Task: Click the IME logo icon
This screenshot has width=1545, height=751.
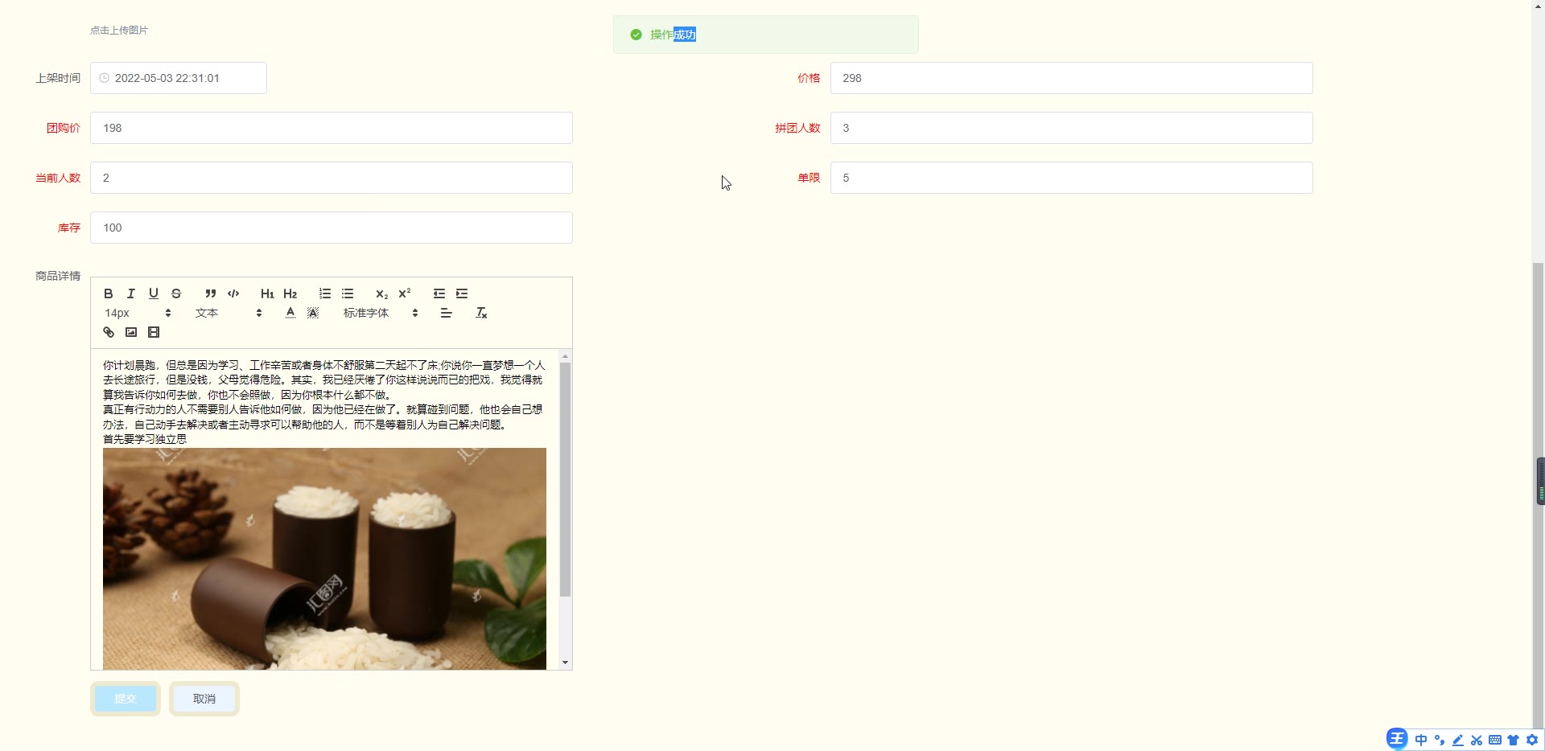Action: click(x=1397, y=739)
